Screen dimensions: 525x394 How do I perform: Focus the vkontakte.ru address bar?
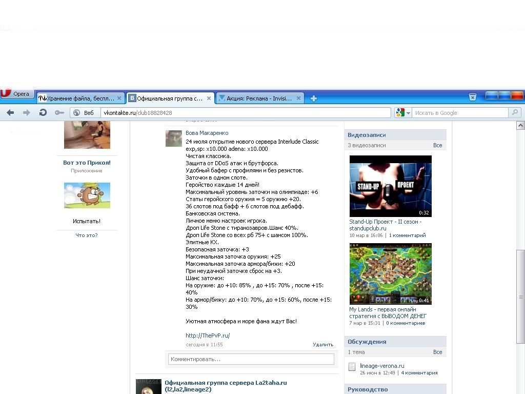(x=246, y=113)
